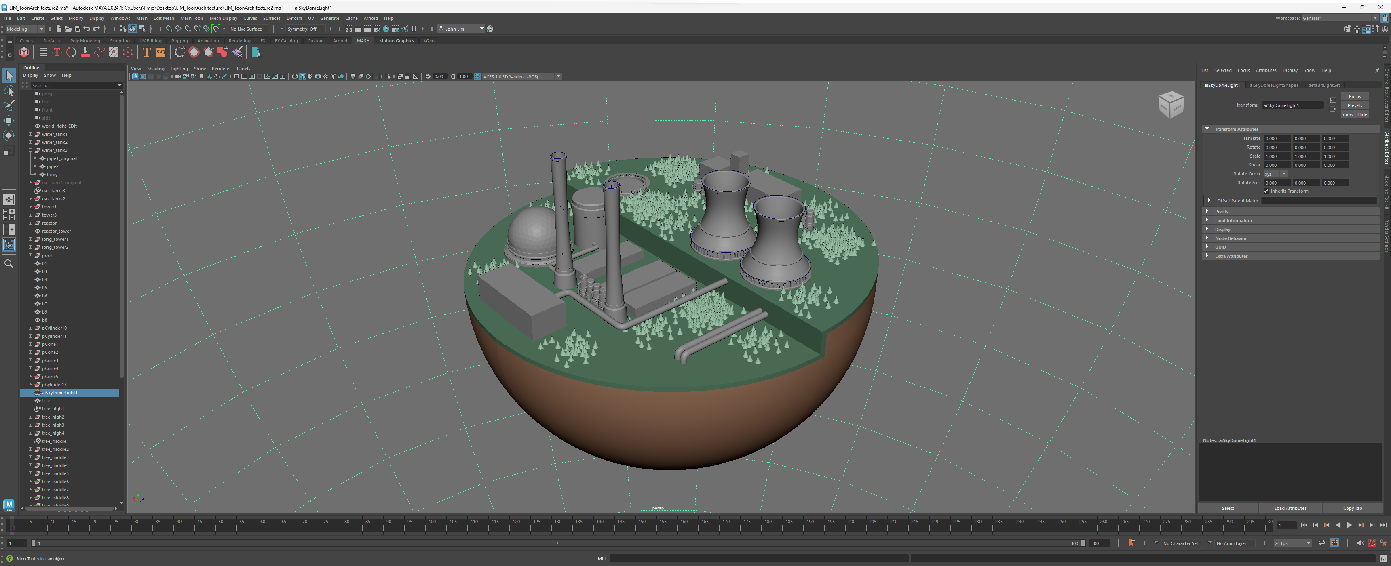Click the Copy Tab button
The width and height of the screenshot is (1391, 566).
click(1352, 508)
